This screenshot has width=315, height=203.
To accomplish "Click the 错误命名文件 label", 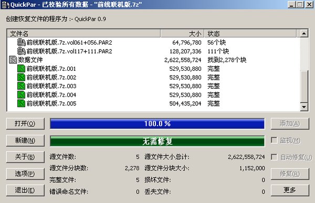I will pos(69,191).
